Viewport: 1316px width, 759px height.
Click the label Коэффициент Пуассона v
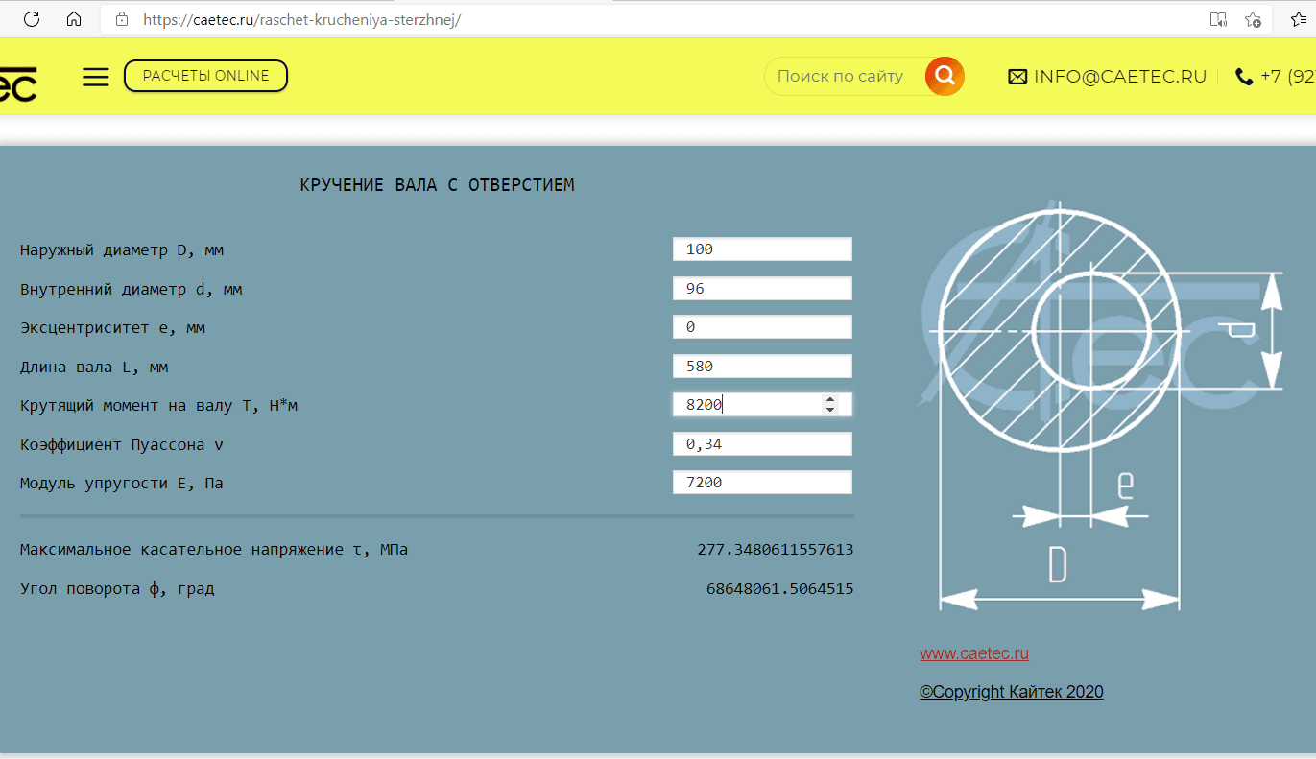(x=122, y=445)
